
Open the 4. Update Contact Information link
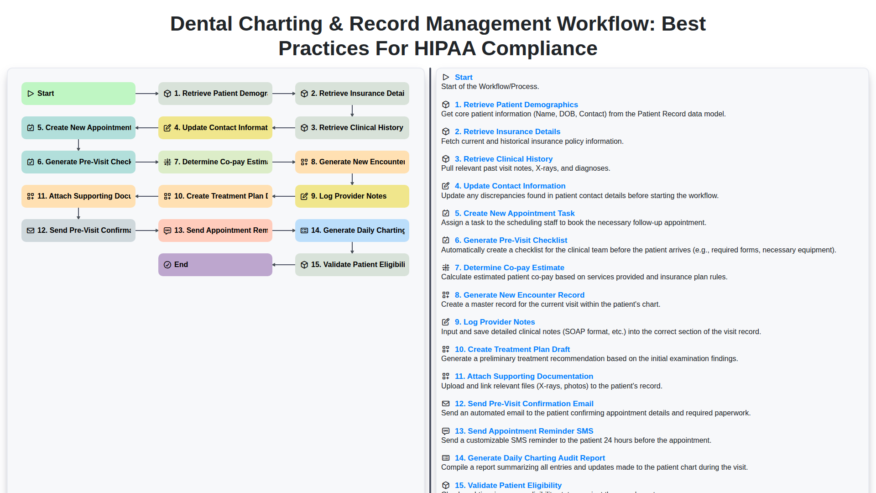510,186
